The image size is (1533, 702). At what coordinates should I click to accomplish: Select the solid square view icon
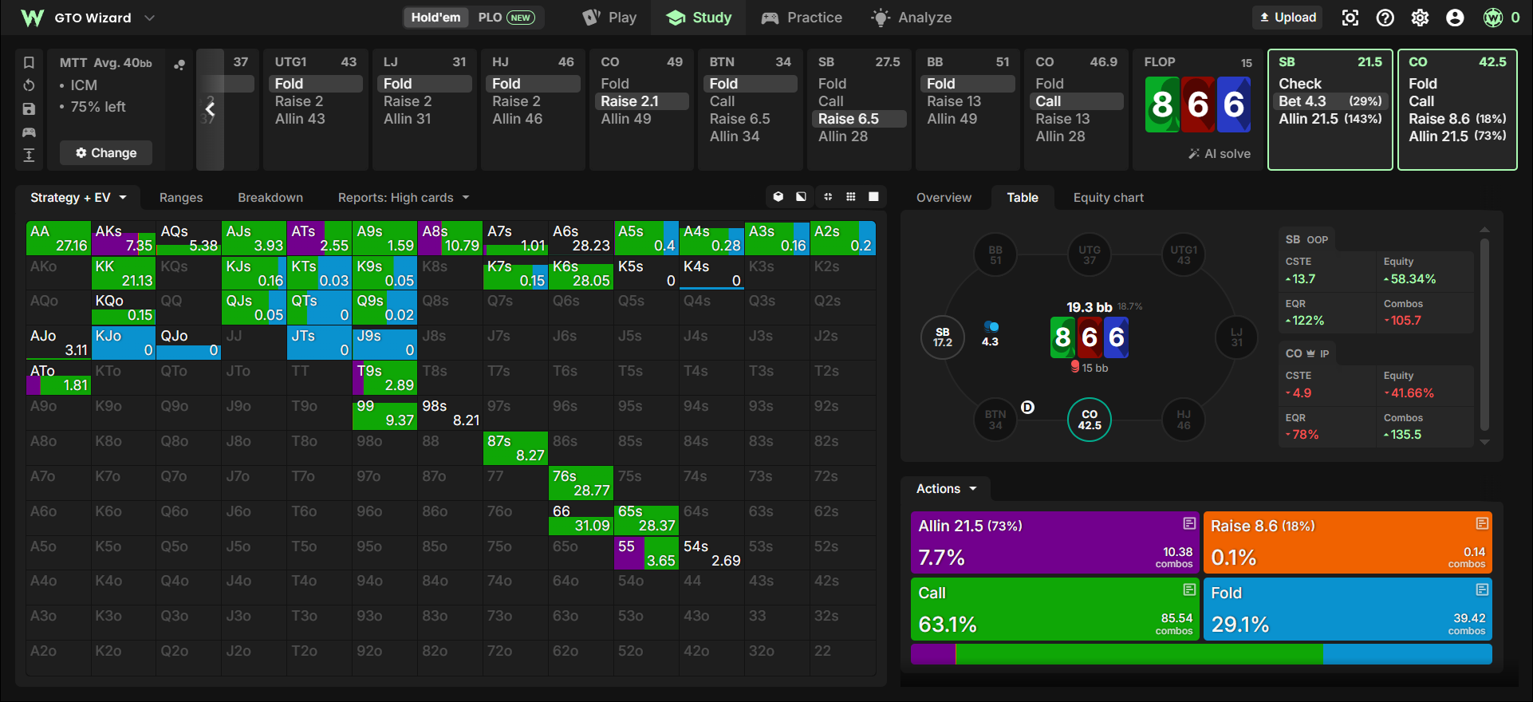pyautogui.click(x=873, y=196)
